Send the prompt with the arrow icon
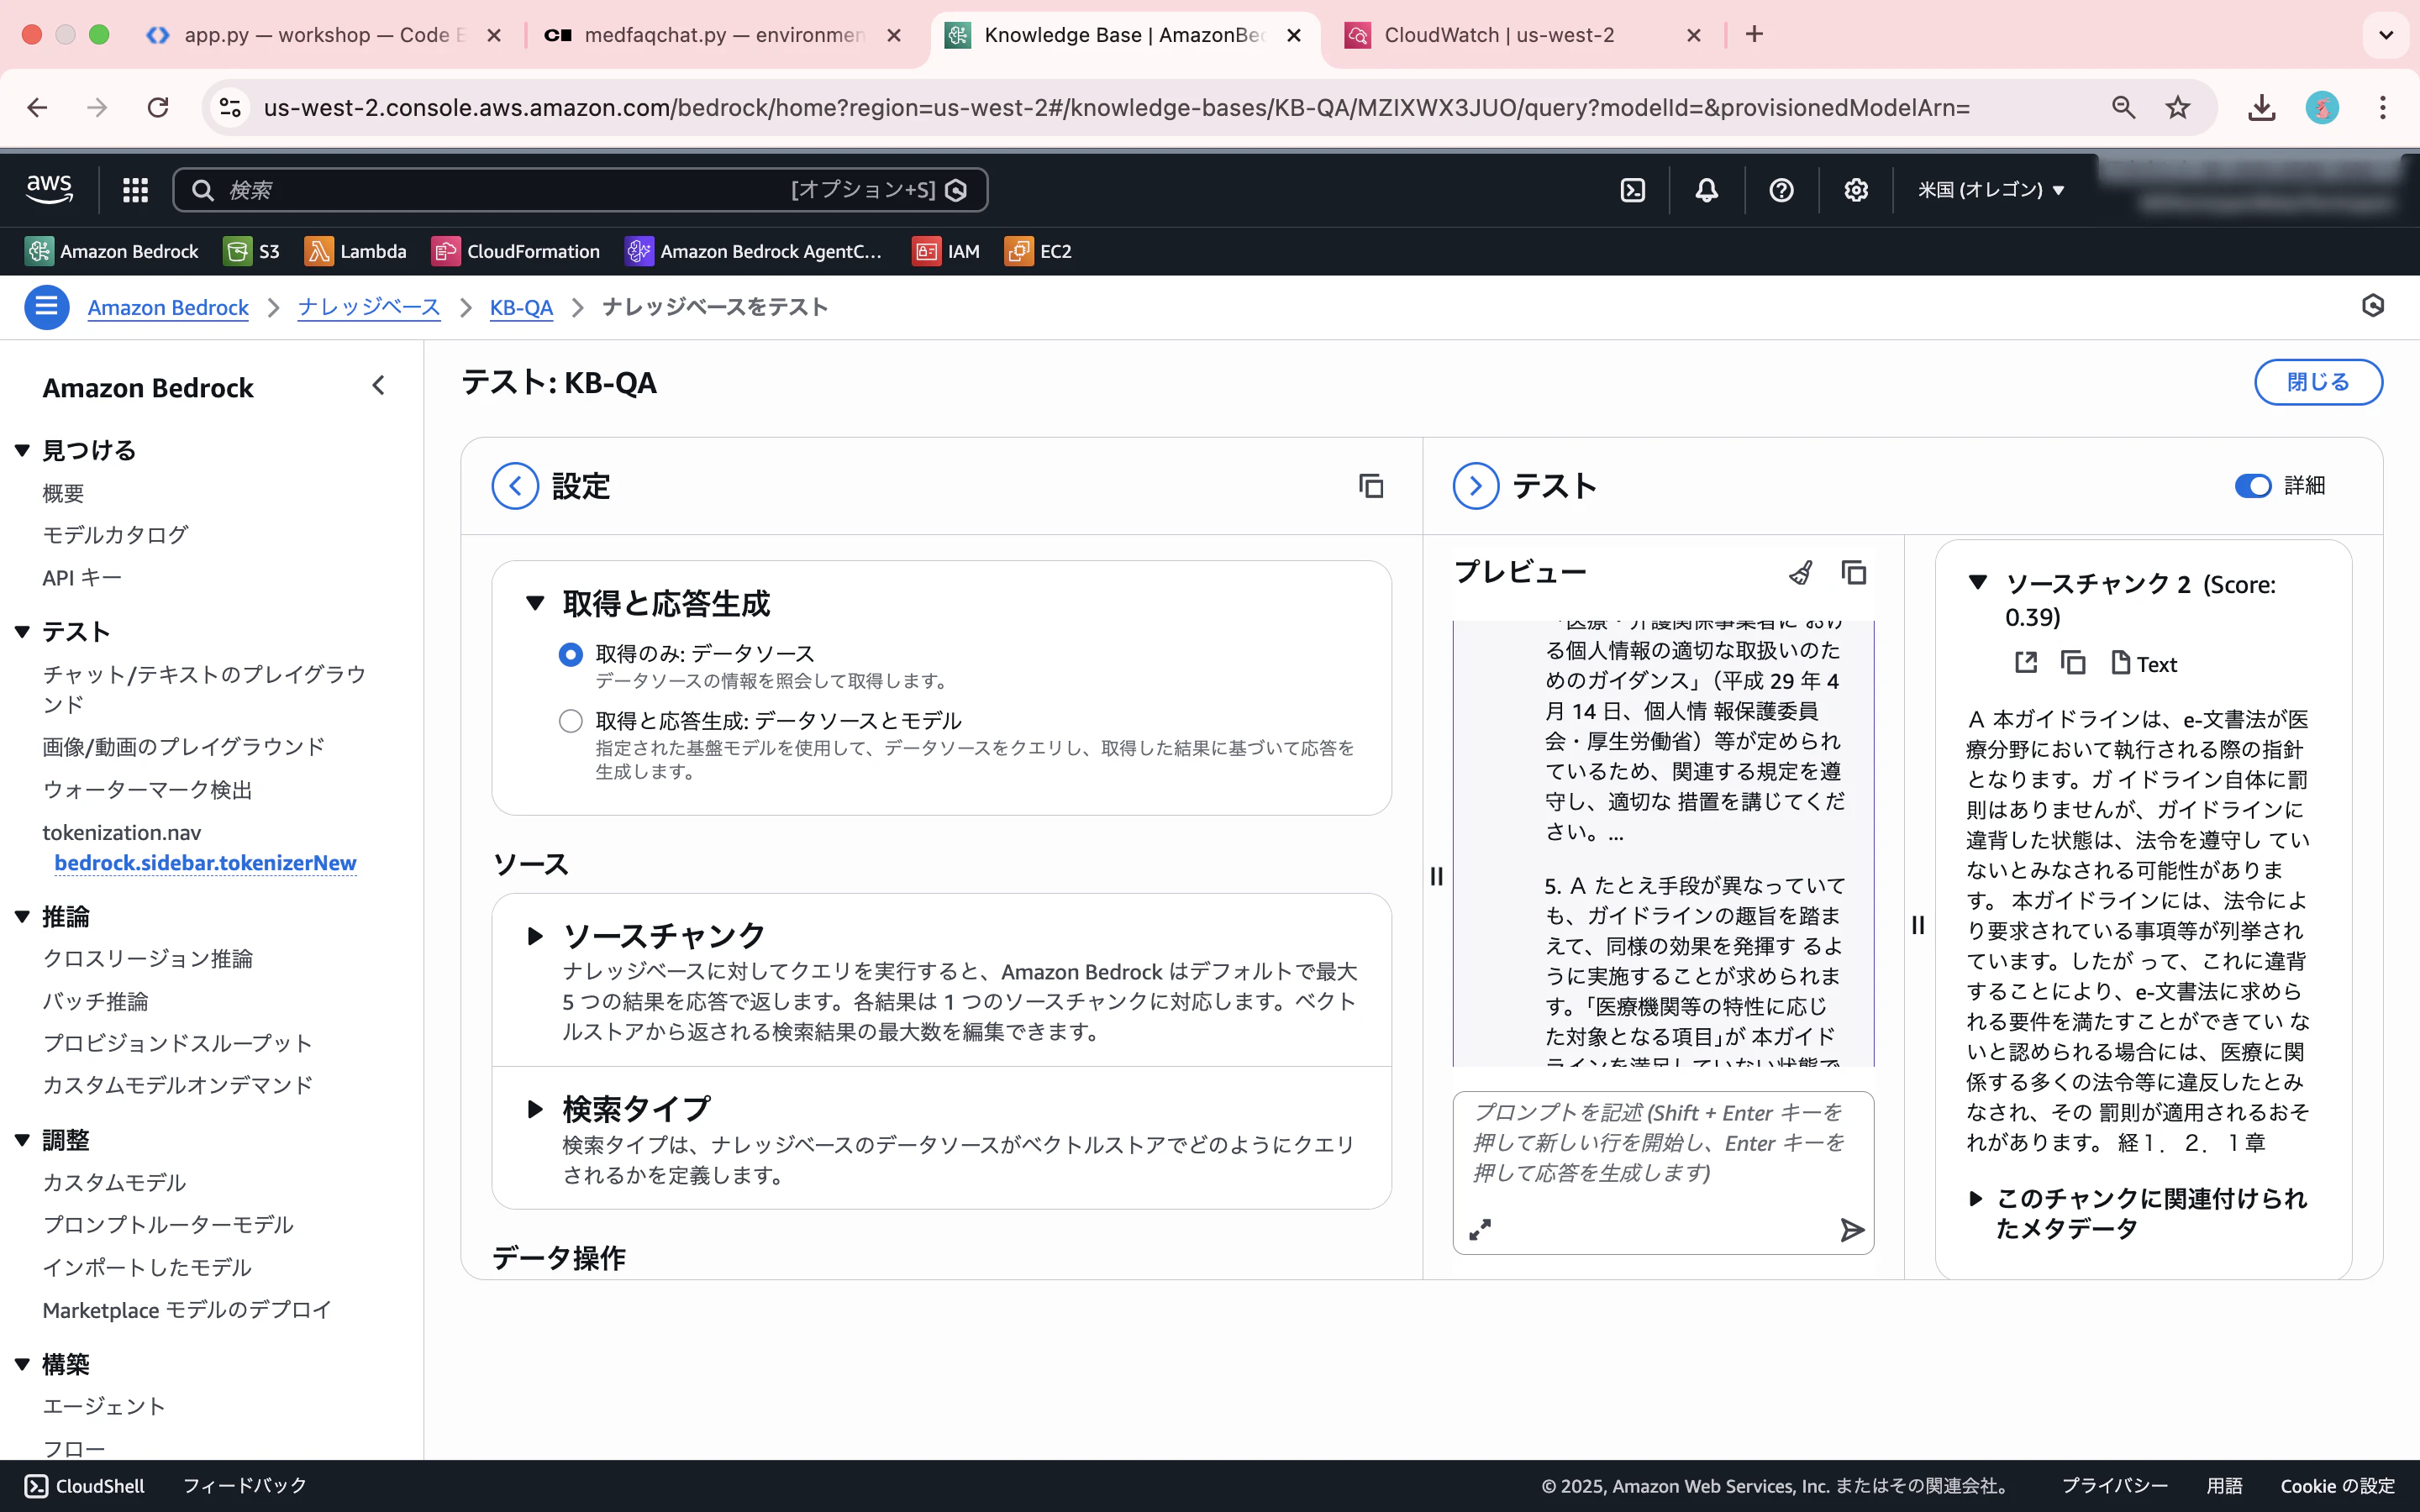Screen dimensions: 2420x1512 click(1852, 1230)
